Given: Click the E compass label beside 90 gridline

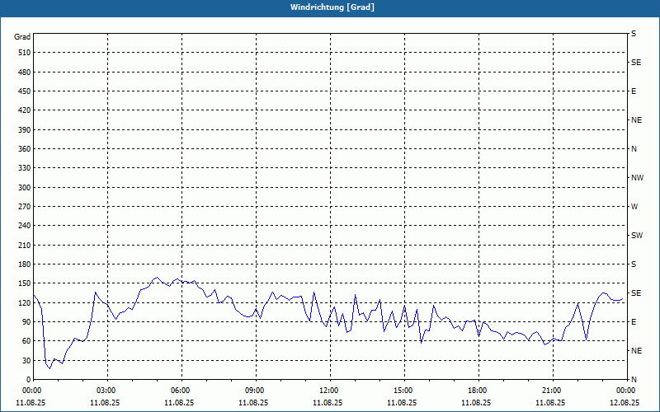Looking at the screenshot, I should [x=634, y=322].
